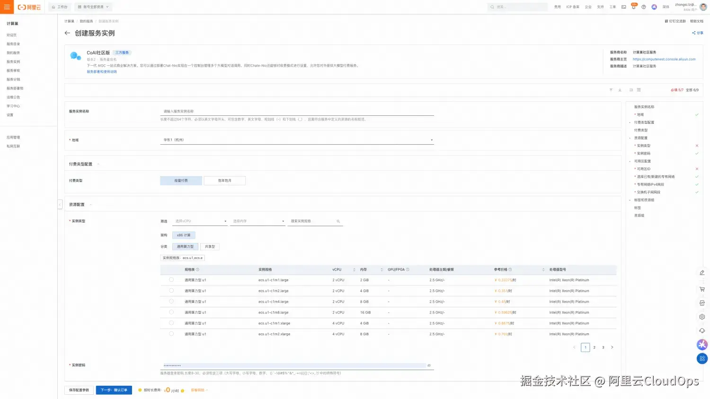
Task: Click the collapse-list icon in form toolbar
Action: tap(631, 90)
